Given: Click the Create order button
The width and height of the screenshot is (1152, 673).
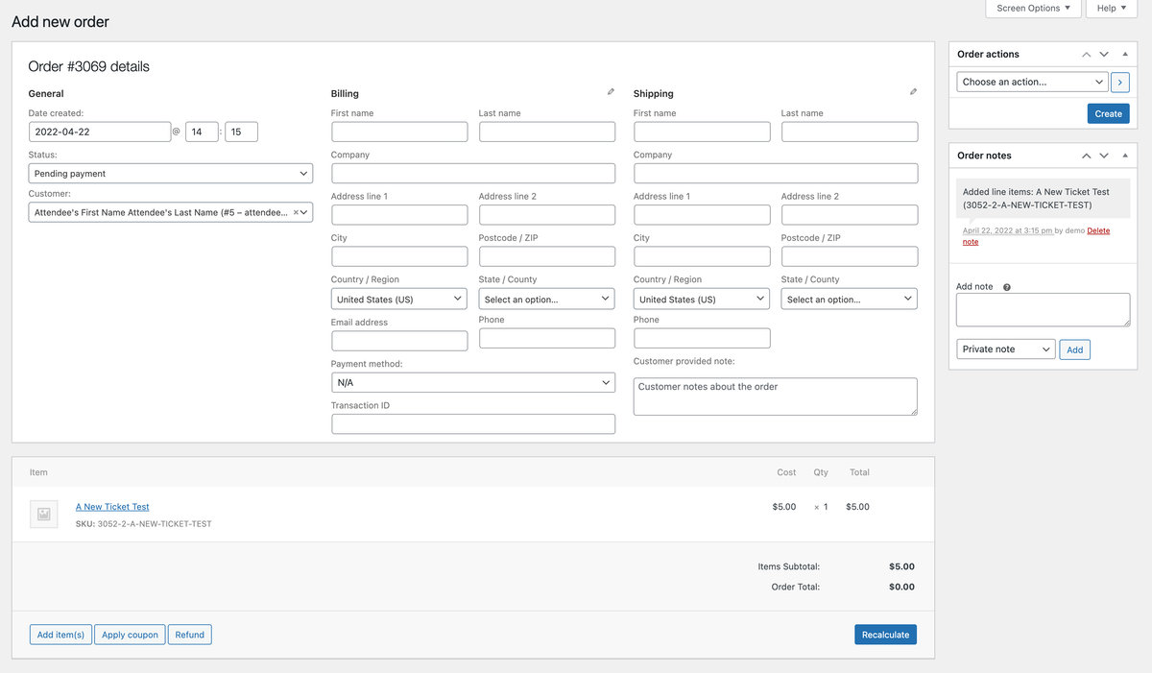Looking at the screenshot, I should coord(1109,114).
